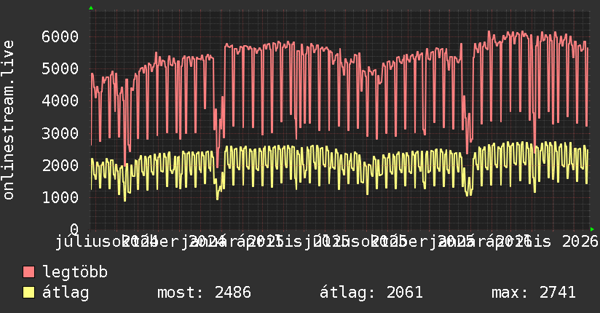Click the red legtöbb legend swatch
600x313 pixels.
point(28,272)
